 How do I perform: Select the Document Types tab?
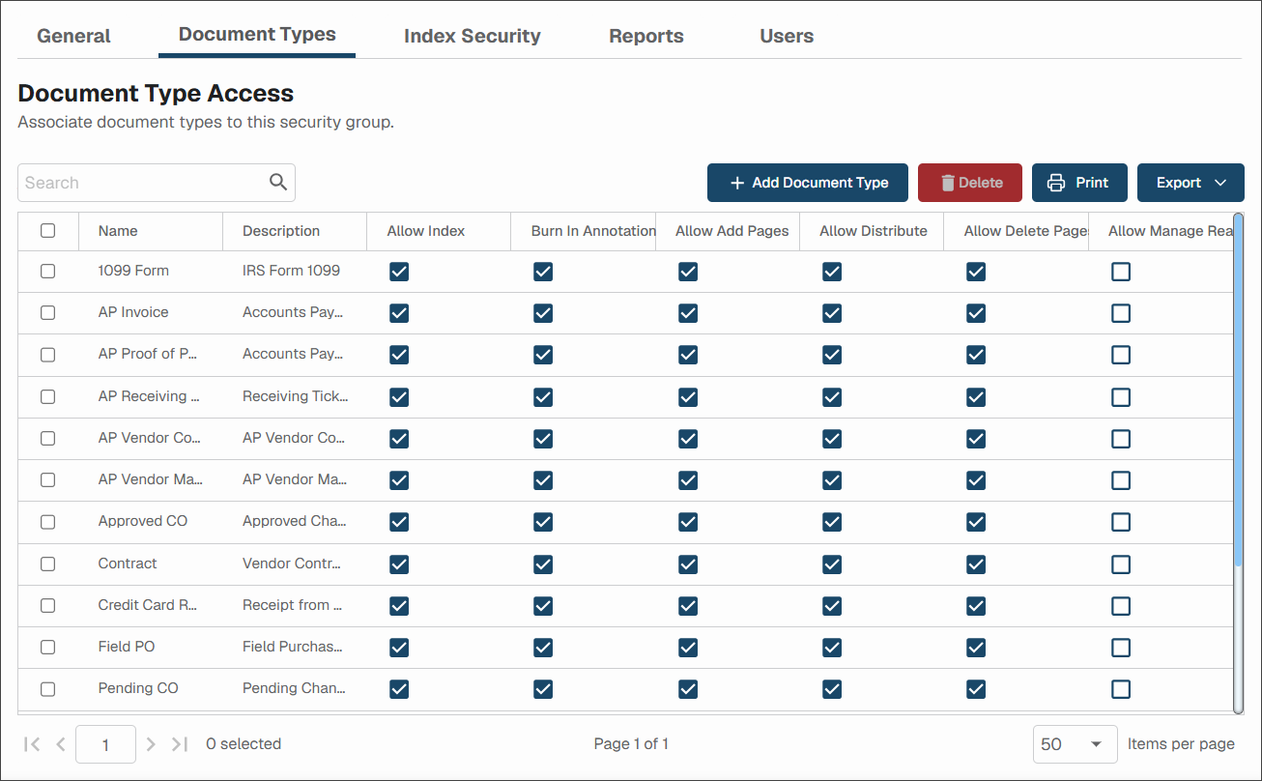pos(257,35)
